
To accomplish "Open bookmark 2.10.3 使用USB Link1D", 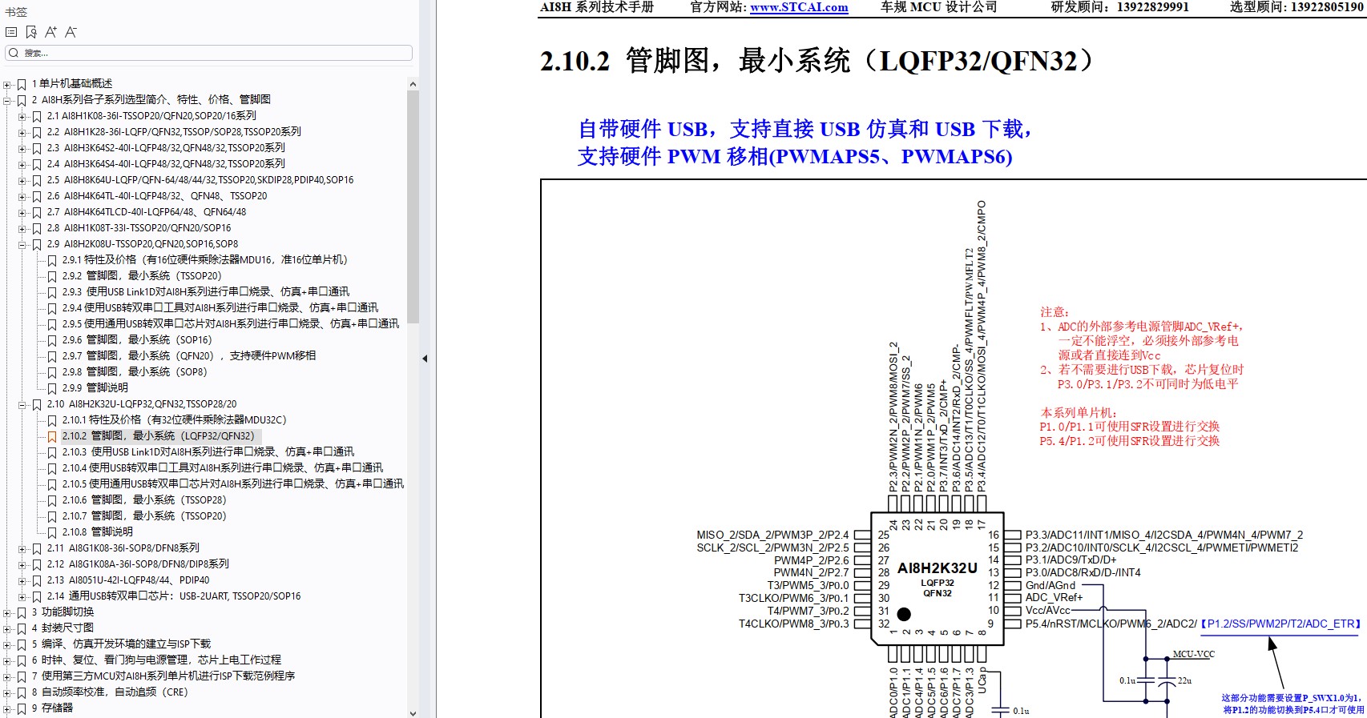I will coord(208,452).
